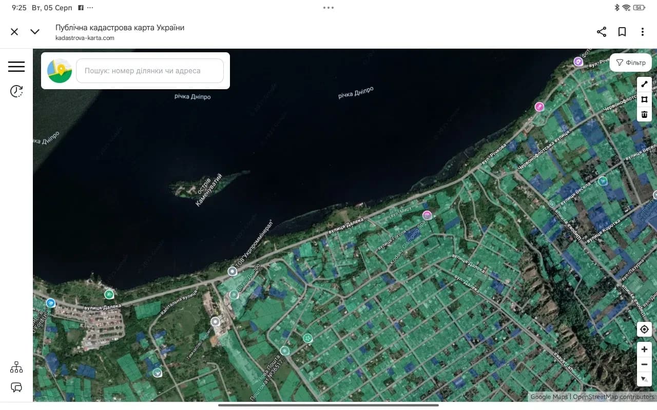Zoom out the map with minus
657x410 pixels.
(x=644, y=364)
